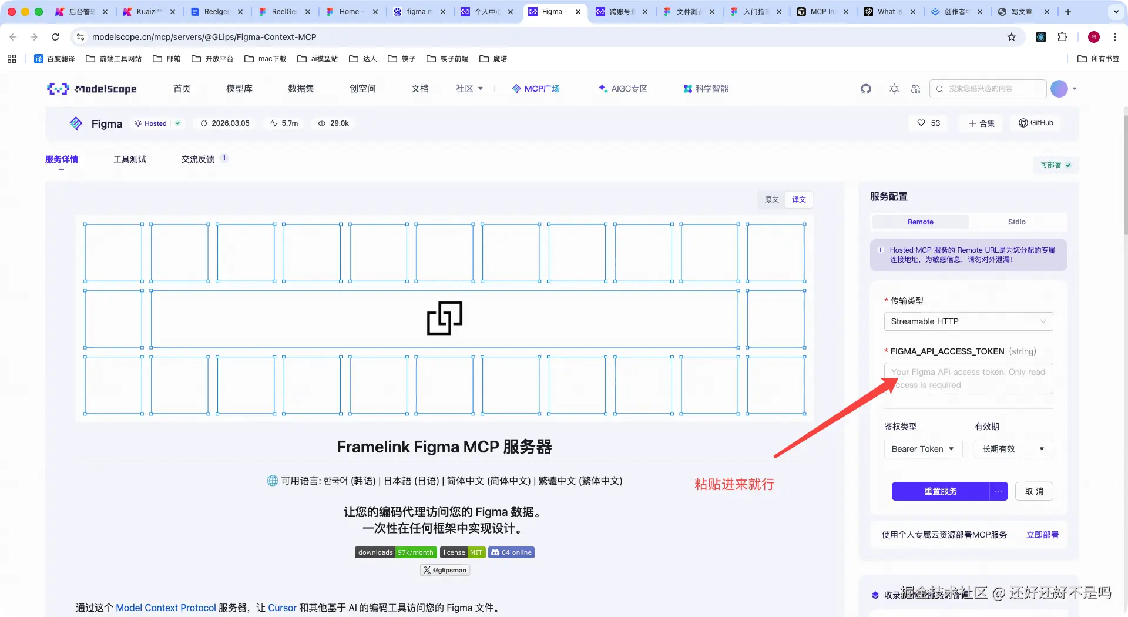
Task: Switch the description to 原文 (original)
Action: tap(771, 200)
